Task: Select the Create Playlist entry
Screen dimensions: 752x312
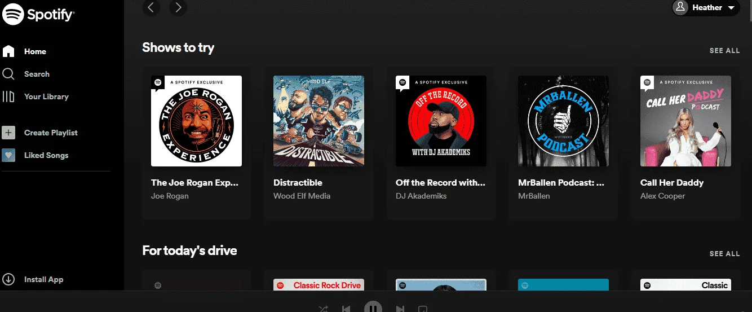Action: (51, 133)
